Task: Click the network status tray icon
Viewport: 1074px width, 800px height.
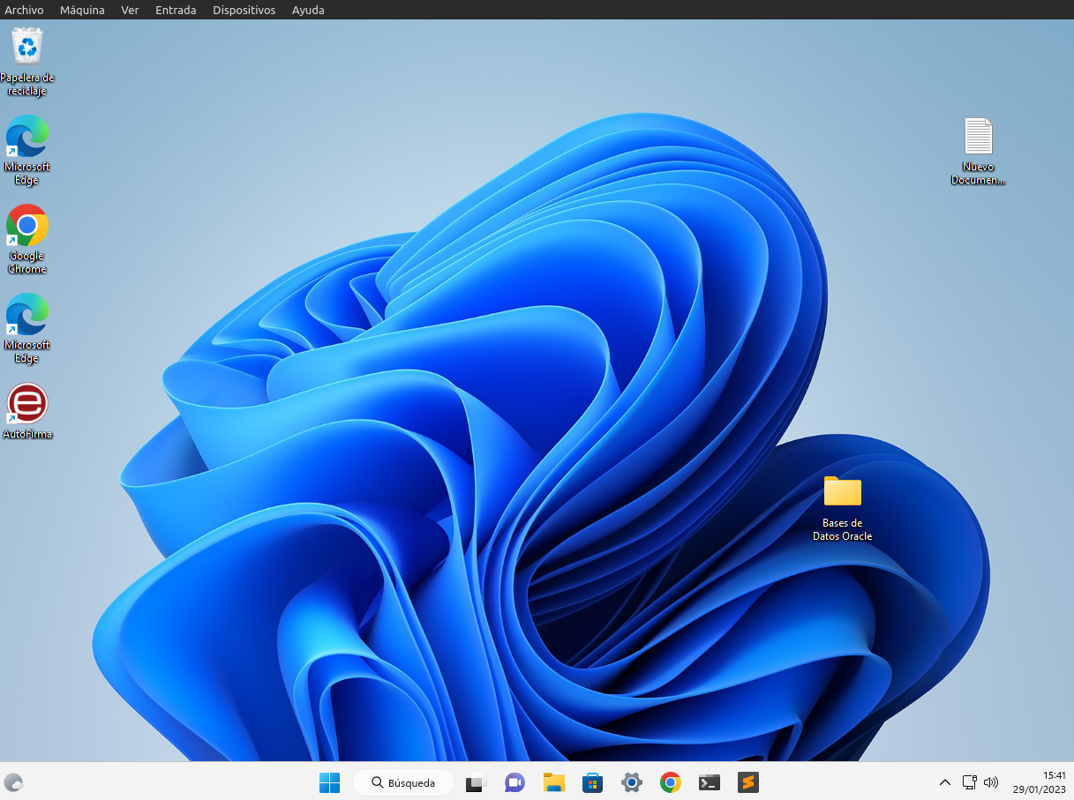Action: coord(969,782)
